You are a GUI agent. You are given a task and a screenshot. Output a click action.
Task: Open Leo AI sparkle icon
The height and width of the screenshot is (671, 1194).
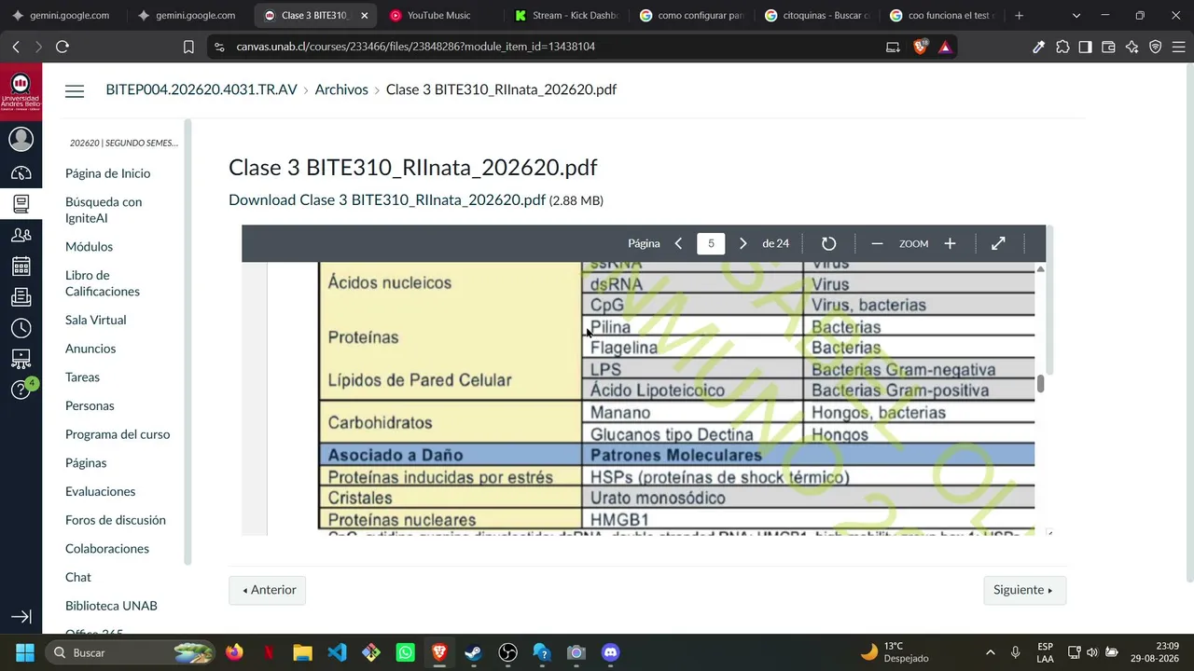1132,47
